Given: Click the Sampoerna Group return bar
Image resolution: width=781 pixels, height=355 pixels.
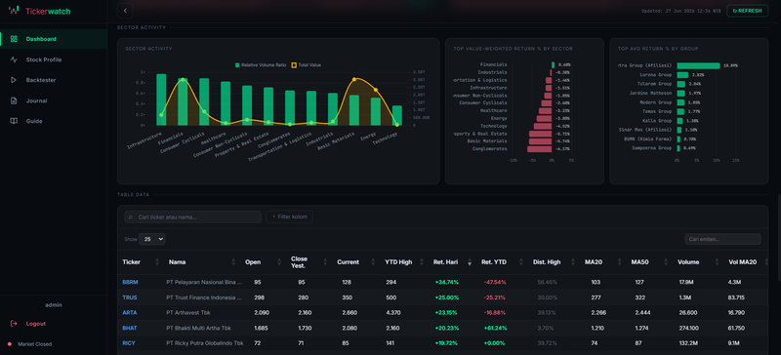Looking at the screenshot, I should [x=678, y=148].
